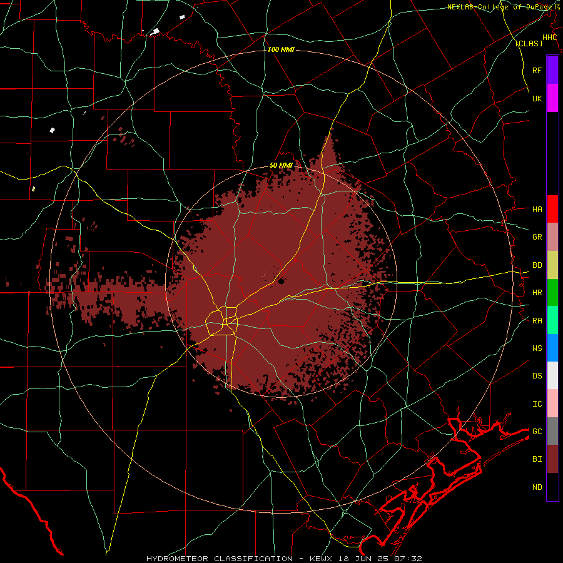Click the UK legend label
563x563 pixels.
537,99
